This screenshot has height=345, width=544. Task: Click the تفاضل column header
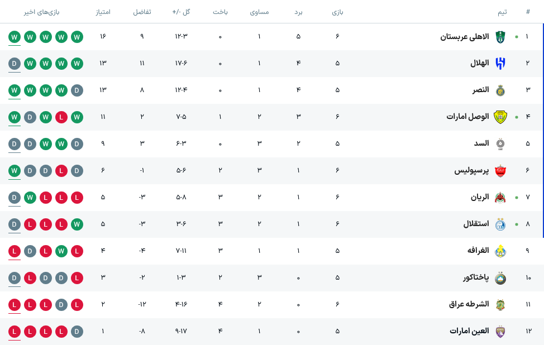142,12
